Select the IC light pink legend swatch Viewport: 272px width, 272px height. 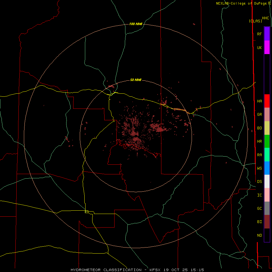coord(267,195)
